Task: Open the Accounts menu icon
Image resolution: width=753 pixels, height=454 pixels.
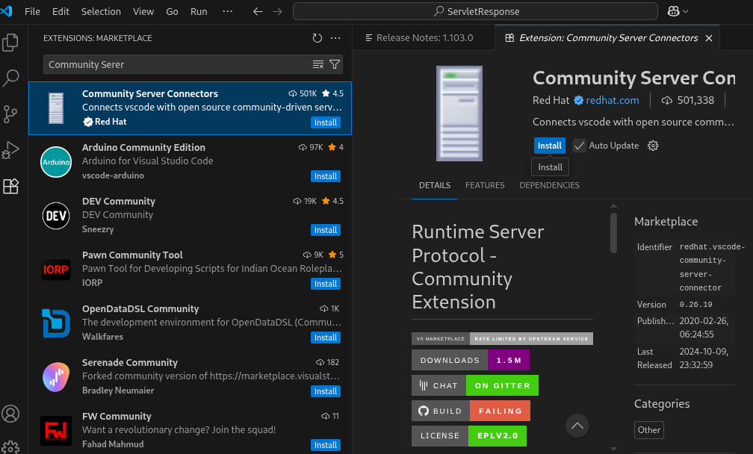Action: pos(10,414)
